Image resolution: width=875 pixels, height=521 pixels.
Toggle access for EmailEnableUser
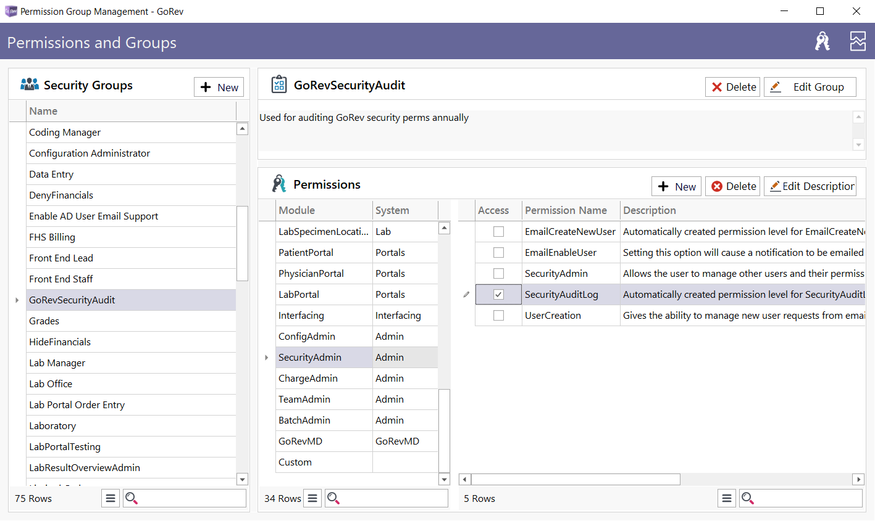tap(498, 253)
